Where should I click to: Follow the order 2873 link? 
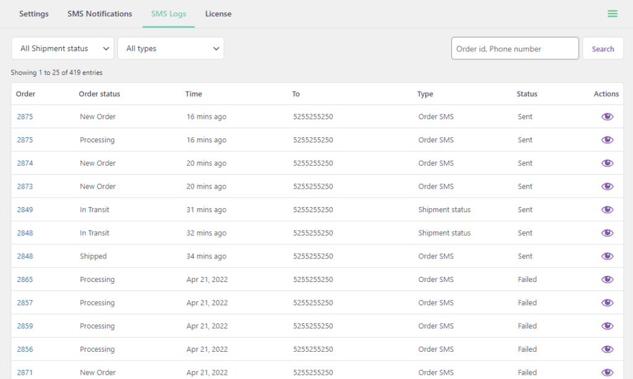tap(25, 186)
